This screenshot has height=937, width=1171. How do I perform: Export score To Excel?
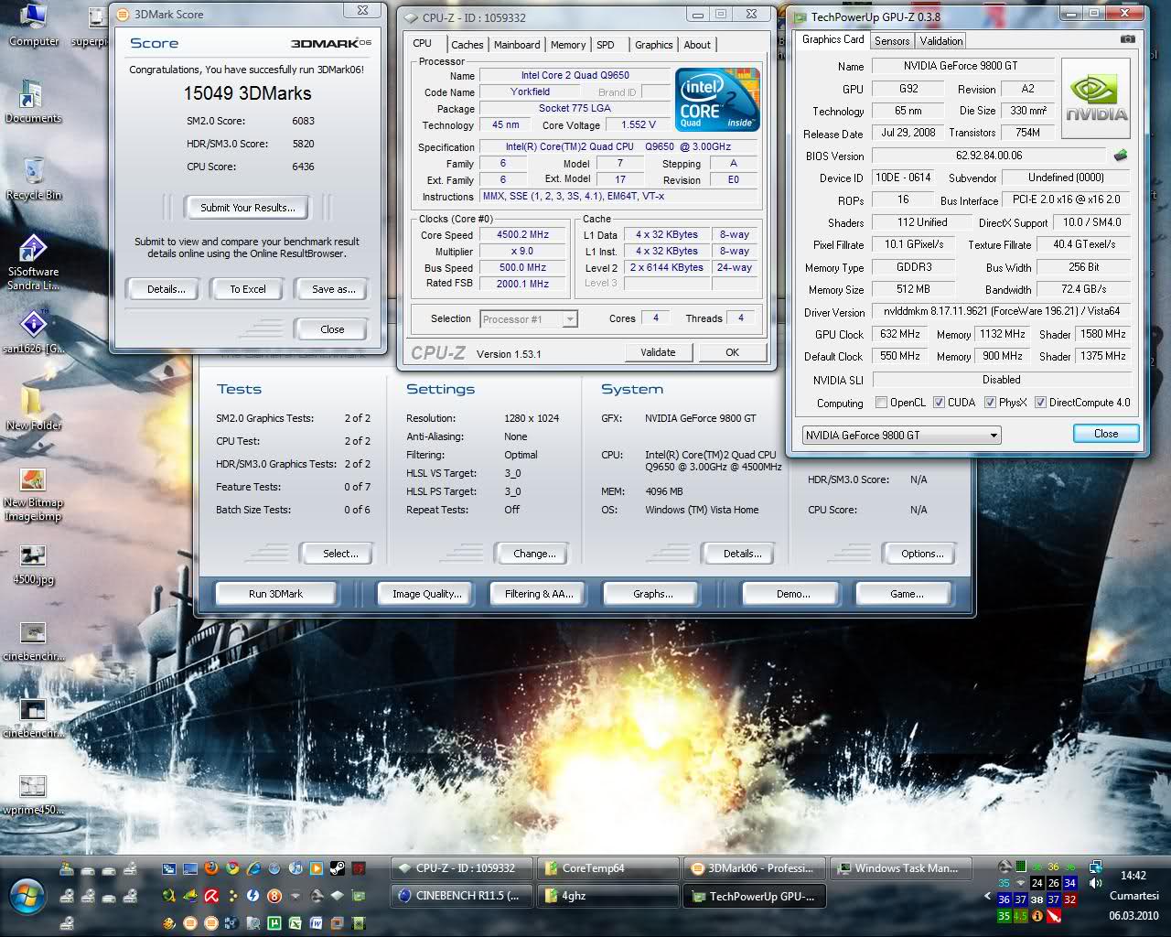coord(248,289)
